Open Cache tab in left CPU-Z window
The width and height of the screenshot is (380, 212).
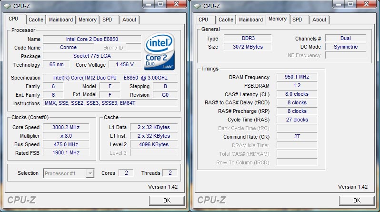click(x=36, y=20)
